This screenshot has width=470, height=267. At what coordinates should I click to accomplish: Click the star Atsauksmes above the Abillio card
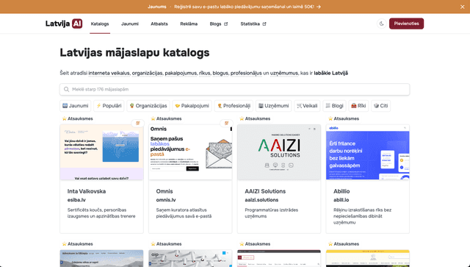point(344,118)
